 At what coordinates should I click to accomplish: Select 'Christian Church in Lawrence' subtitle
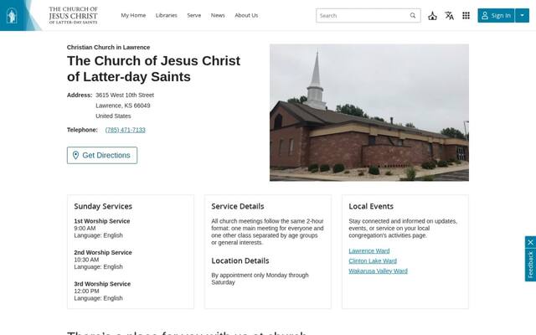(108, 47)
